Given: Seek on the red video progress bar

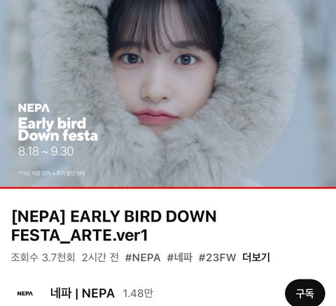Looking at the screenshot, I should tap(168, 187).
